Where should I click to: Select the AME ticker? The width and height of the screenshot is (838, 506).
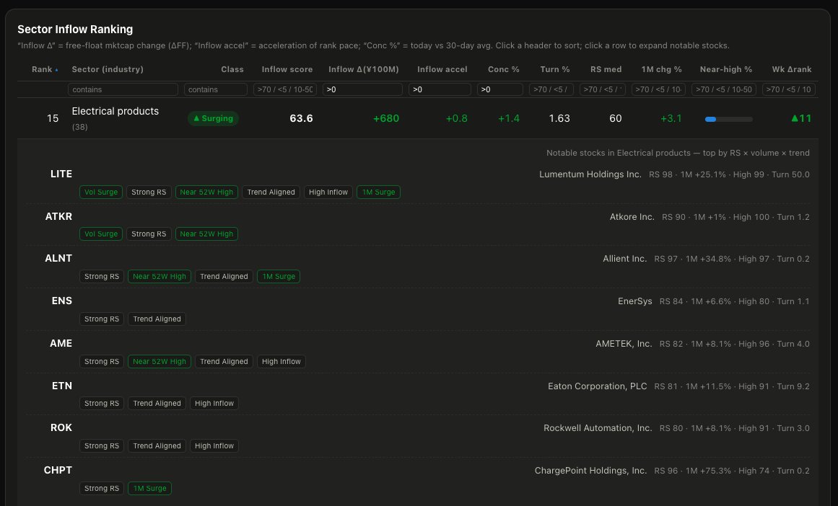tap(61, 344)
